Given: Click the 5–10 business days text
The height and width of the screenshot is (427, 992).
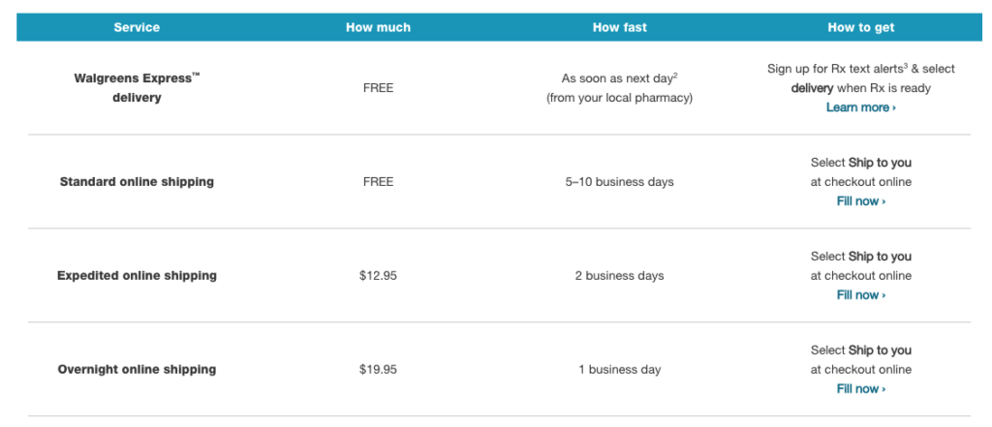Looking at the screenshot, I should click(x=619, y=182).
